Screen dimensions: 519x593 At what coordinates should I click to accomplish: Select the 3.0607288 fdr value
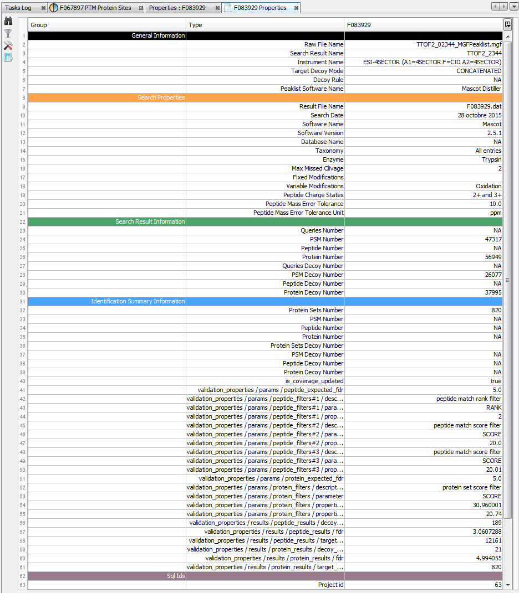pyautogui.click(x=424, y=532)
